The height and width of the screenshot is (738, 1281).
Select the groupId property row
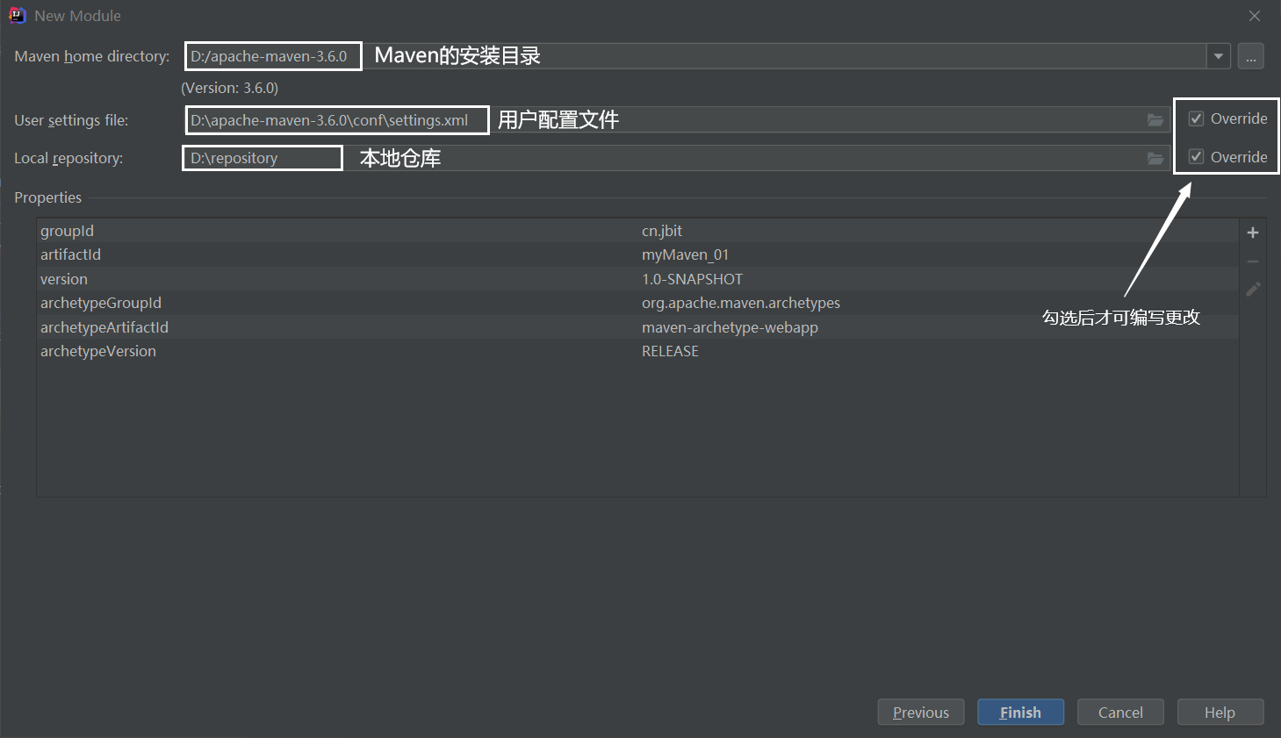pos(637,231)
